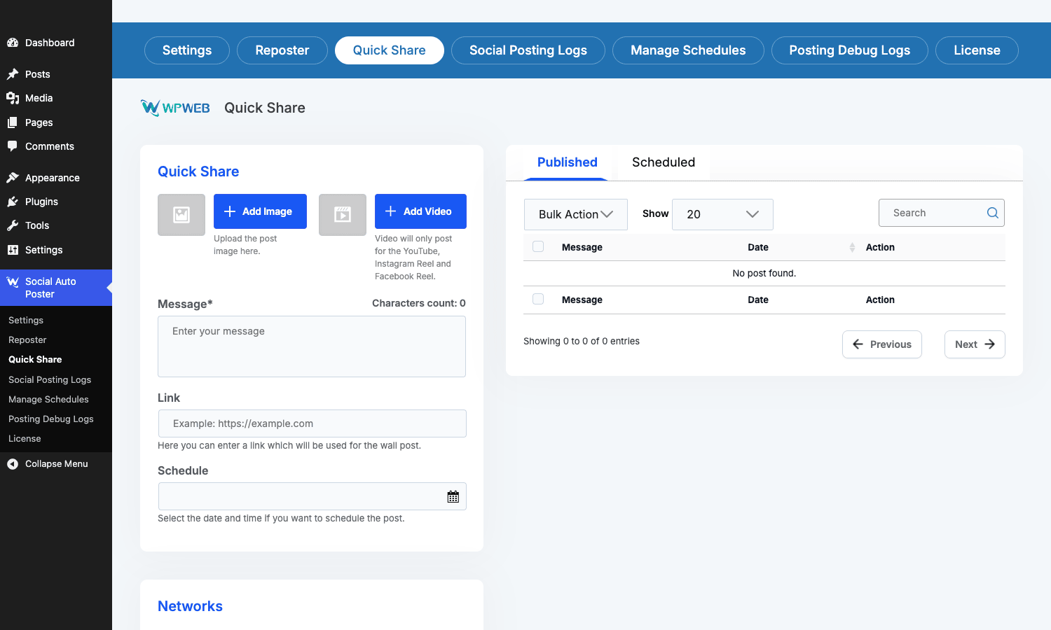Image resolution: width=1051 pixels, height=630 pixels.
Task: Click the WPWEB logo
Action: [175, 108]
